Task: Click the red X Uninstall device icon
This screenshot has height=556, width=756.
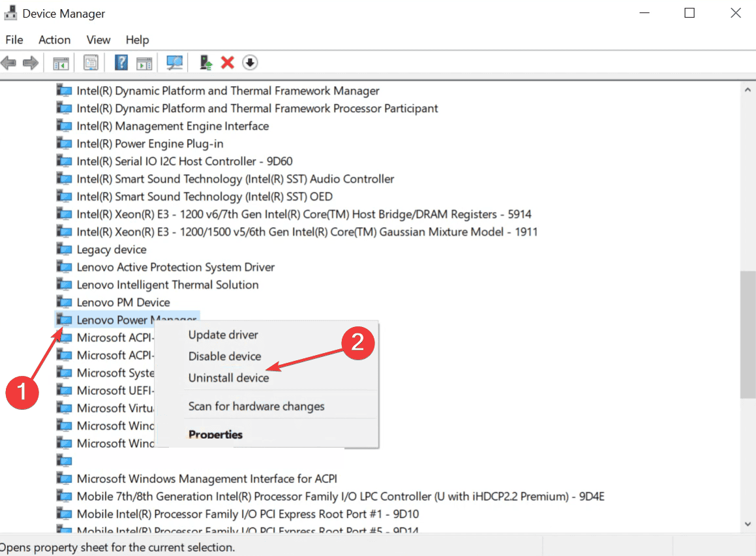Action: coord(228,63)
